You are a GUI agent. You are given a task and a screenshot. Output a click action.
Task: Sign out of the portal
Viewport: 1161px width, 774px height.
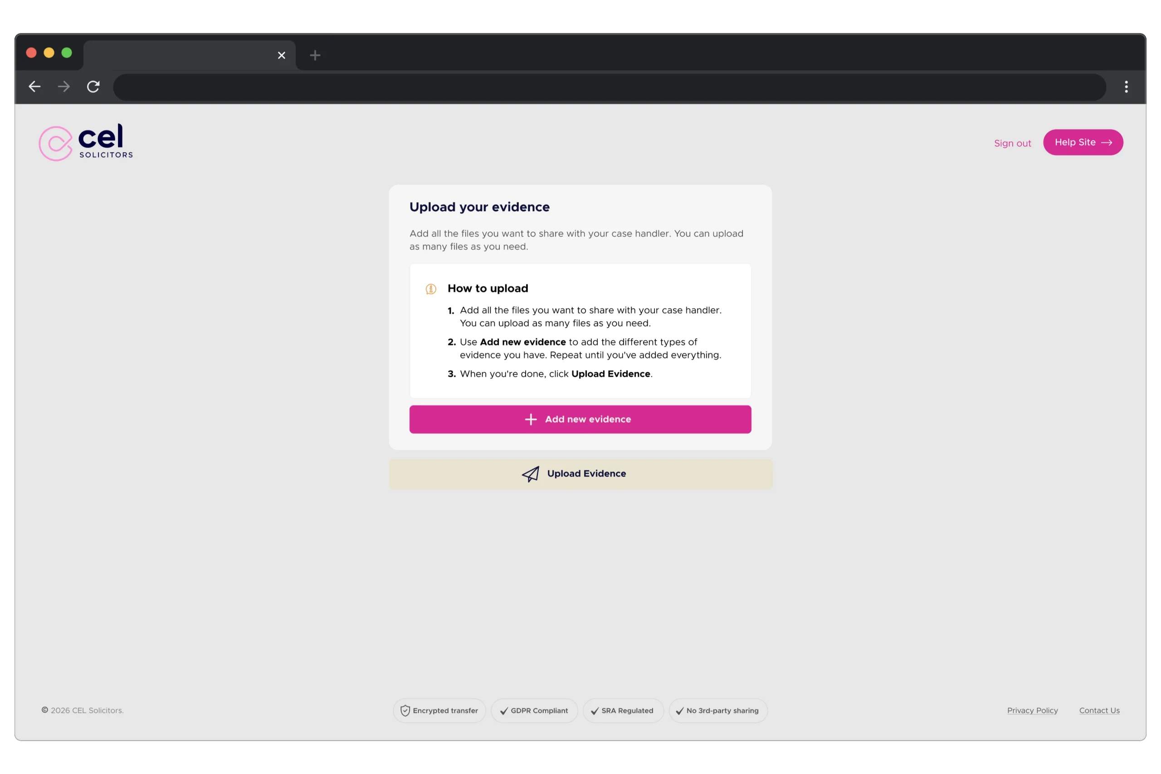tap(1012, 143)
